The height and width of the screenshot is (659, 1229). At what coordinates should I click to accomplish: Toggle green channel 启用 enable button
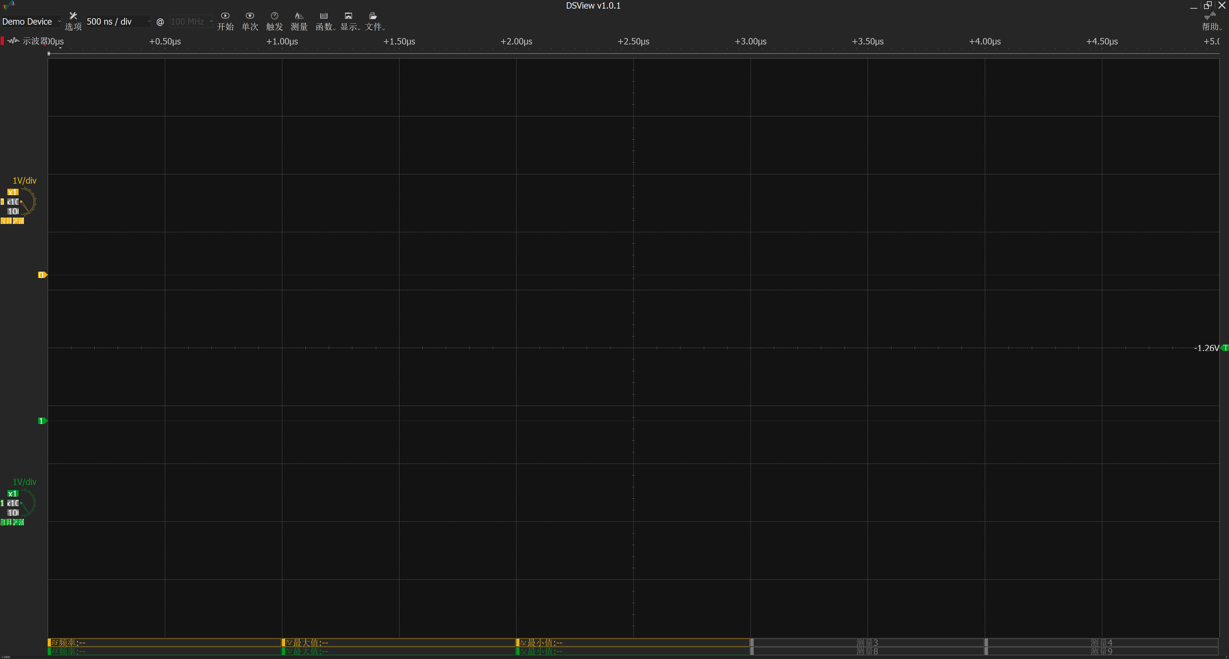[6, 522]
